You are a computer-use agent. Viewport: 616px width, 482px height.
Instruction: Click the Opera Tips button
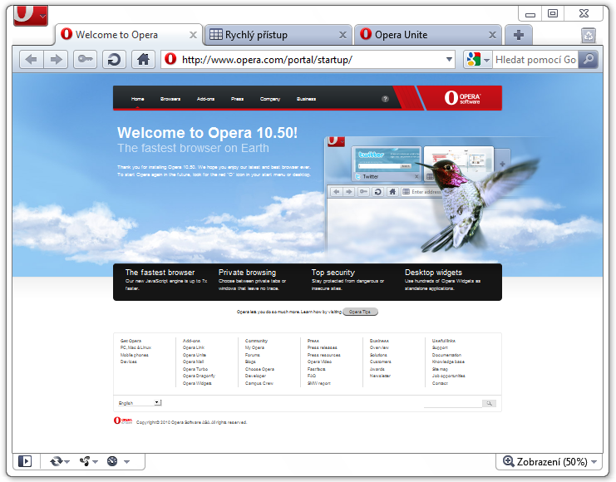coord(360,312)
